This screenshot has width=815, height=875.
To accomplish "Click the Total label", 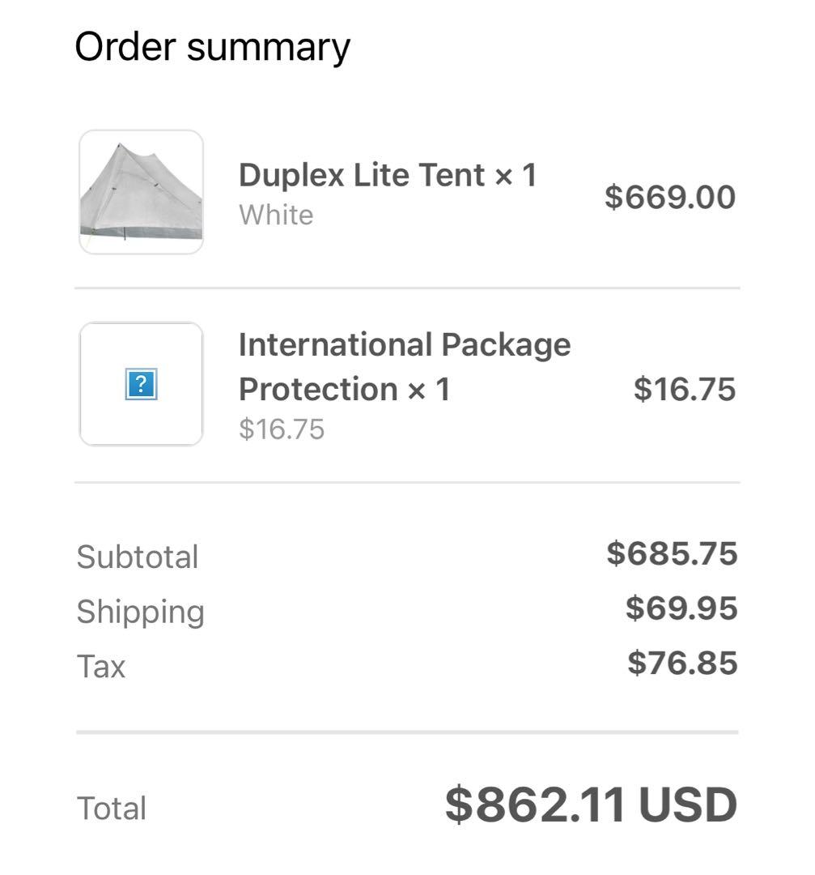I will (110, 807).
